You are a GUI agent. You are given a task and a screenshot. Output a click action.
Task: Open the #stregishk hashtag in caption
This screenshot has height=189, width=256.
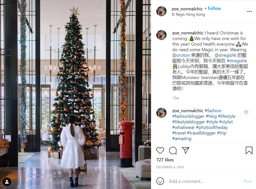237,61
